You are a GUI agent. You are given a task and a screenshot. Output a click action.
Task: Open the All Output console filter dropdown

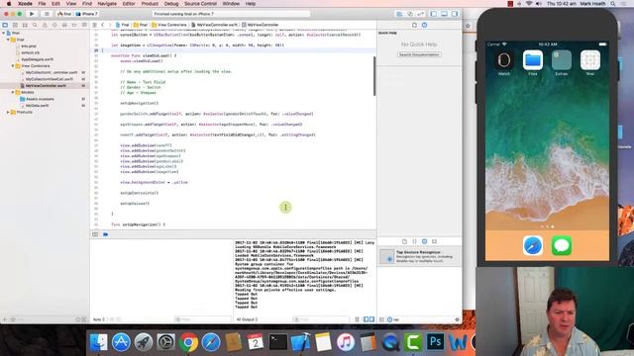[247, 319]
